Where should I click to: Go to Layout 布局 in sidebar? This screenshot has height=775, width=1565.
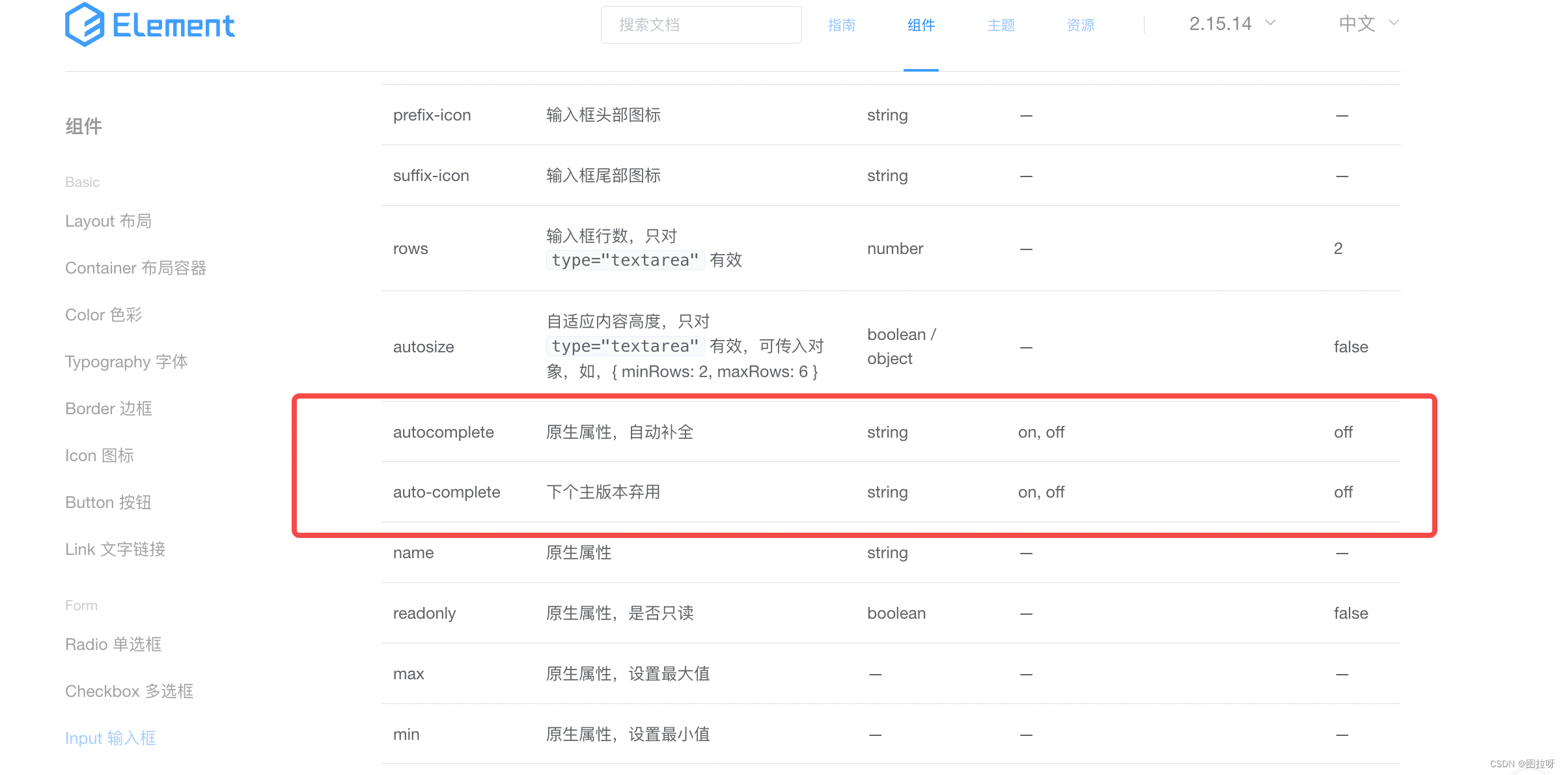pyautogui.click(x=109, y=221)
